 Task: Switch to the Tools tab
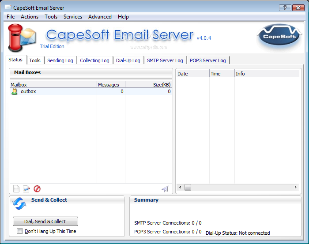[35, 60]
